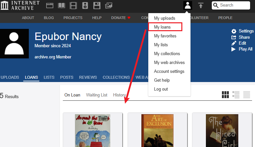Open the ABOUT navigation link

pos(28,18)
